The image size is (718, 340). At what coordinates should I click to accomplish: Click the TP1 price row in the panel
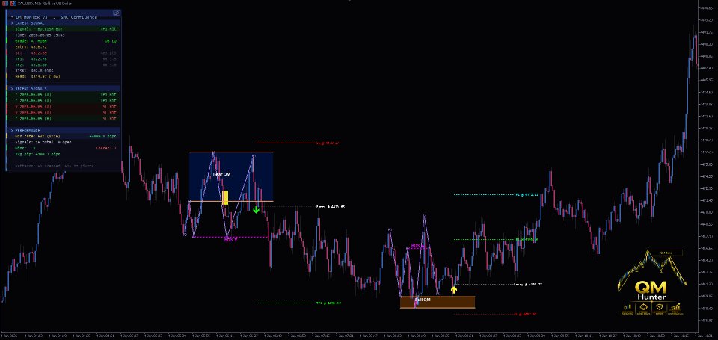(x=64, y=58)
